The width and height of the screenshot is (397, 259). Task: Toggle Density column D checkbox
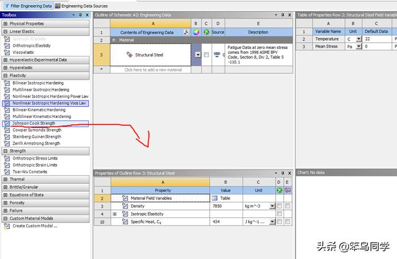click(x=279, y=206)
